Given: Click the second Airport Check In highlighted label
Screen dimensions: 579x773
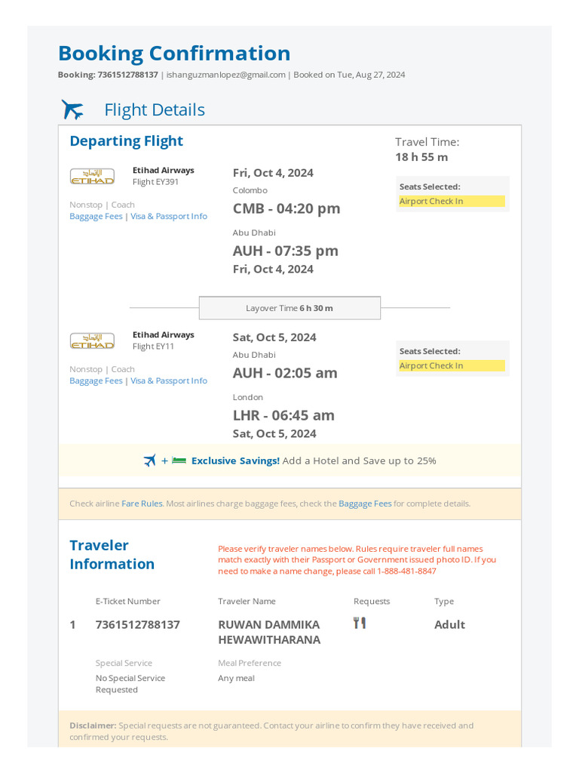Looking at the screenshot, I should pyautogui.click(x=452, y=366).
